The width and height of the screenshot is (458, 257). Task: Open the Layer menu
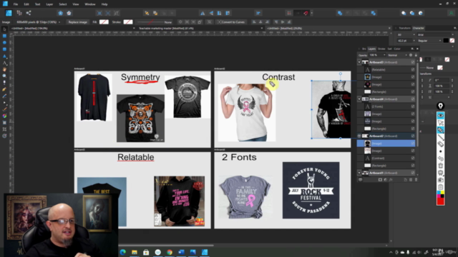pos(49,4)
